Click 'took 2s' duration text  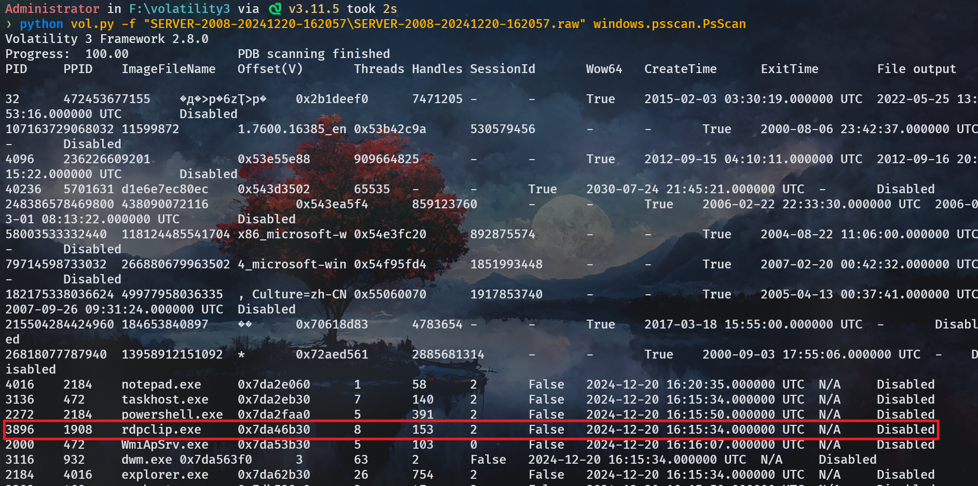[372, 9]
